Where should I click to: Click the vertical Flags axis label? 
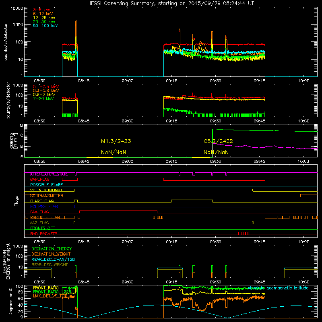click(x=16, y=201)
